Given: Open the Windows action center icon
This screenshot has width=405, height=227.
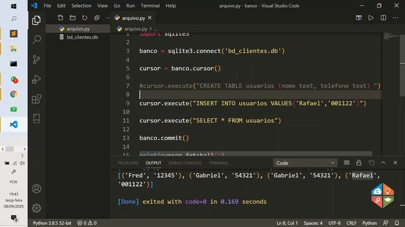Looking at the screenshot, I should coord(14,218).
